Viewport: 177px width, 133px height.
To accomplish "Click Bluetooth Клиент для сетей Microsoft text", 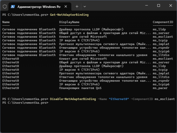I will 83,37.
